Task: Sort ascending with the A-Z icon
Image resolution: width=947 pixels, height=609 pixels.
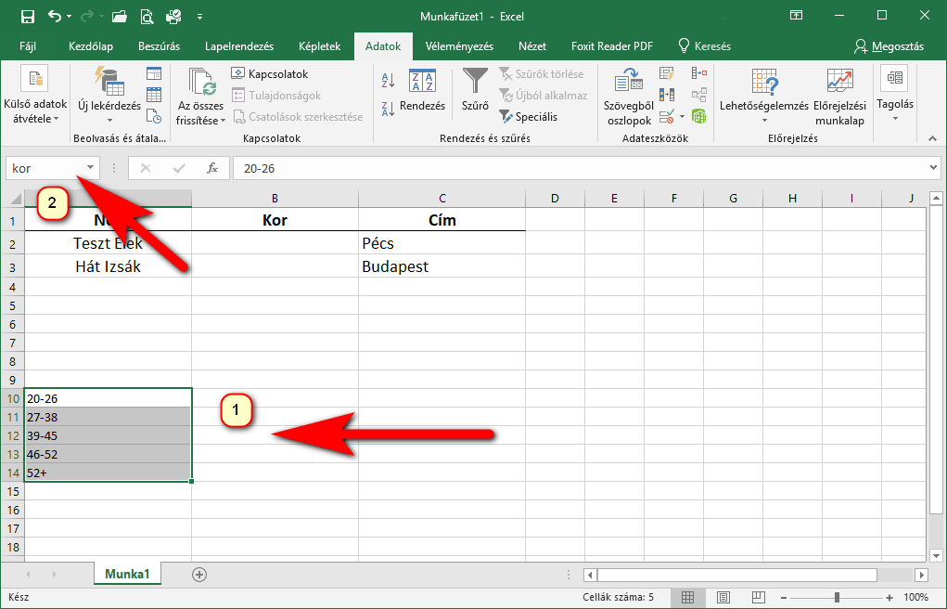Action: click(389, 80)
